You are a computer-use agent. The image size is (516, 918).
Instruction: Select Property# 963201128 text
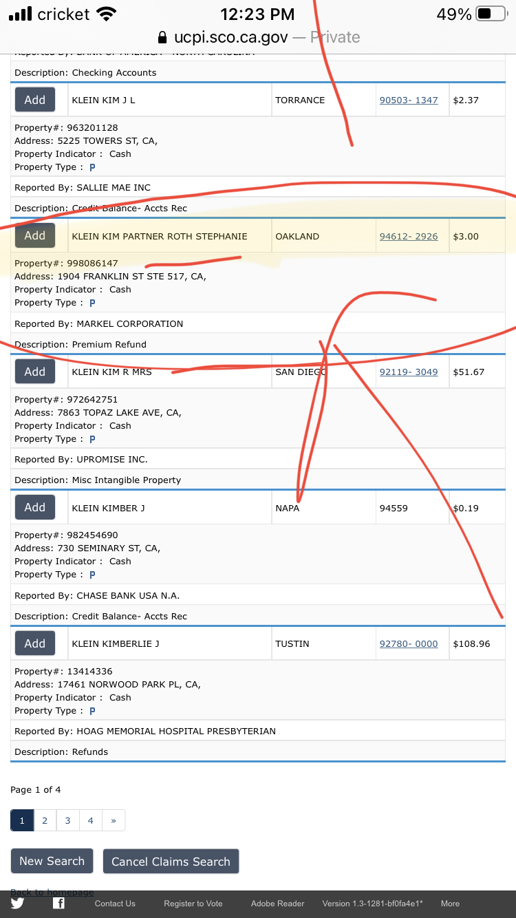click(66, 128)
